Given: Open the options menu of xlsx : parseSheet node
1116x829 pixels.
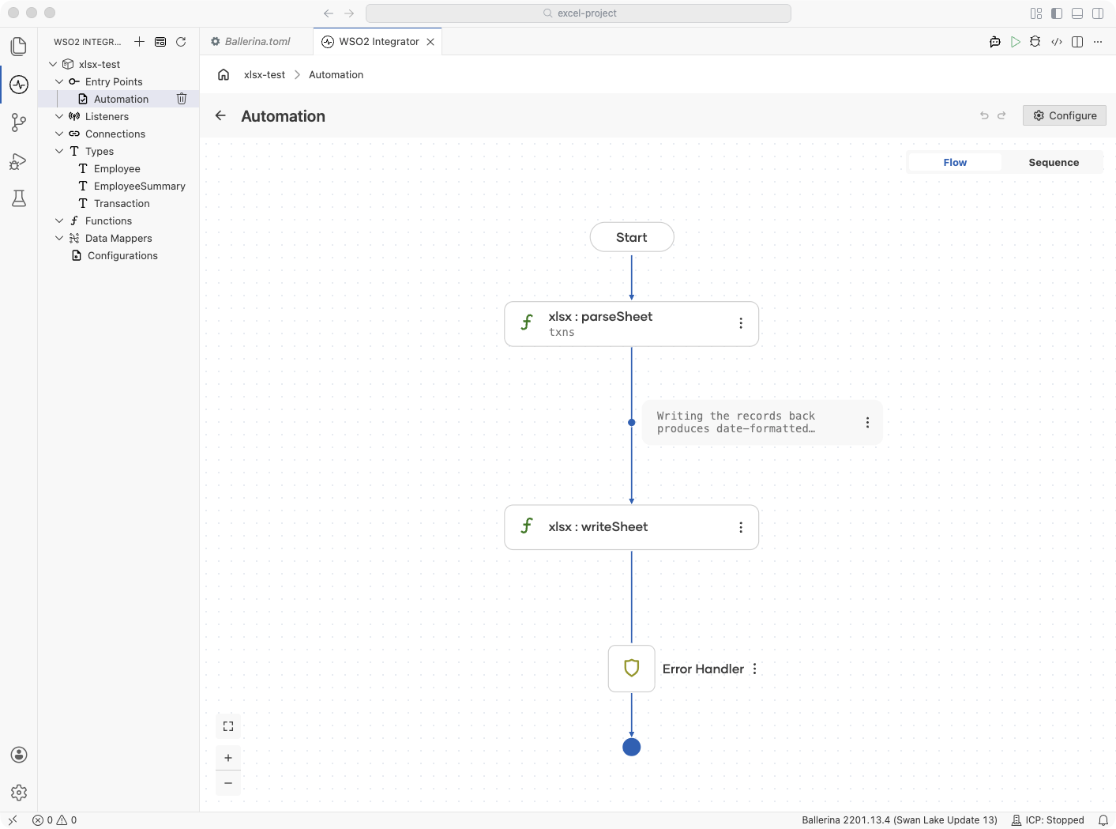Looking at the screenshot, I should click(741, 323).
